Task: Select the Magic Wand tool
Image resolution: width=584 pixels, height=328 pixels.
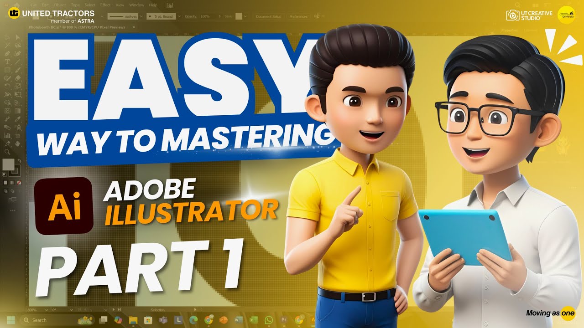Action: pos(7,45)
